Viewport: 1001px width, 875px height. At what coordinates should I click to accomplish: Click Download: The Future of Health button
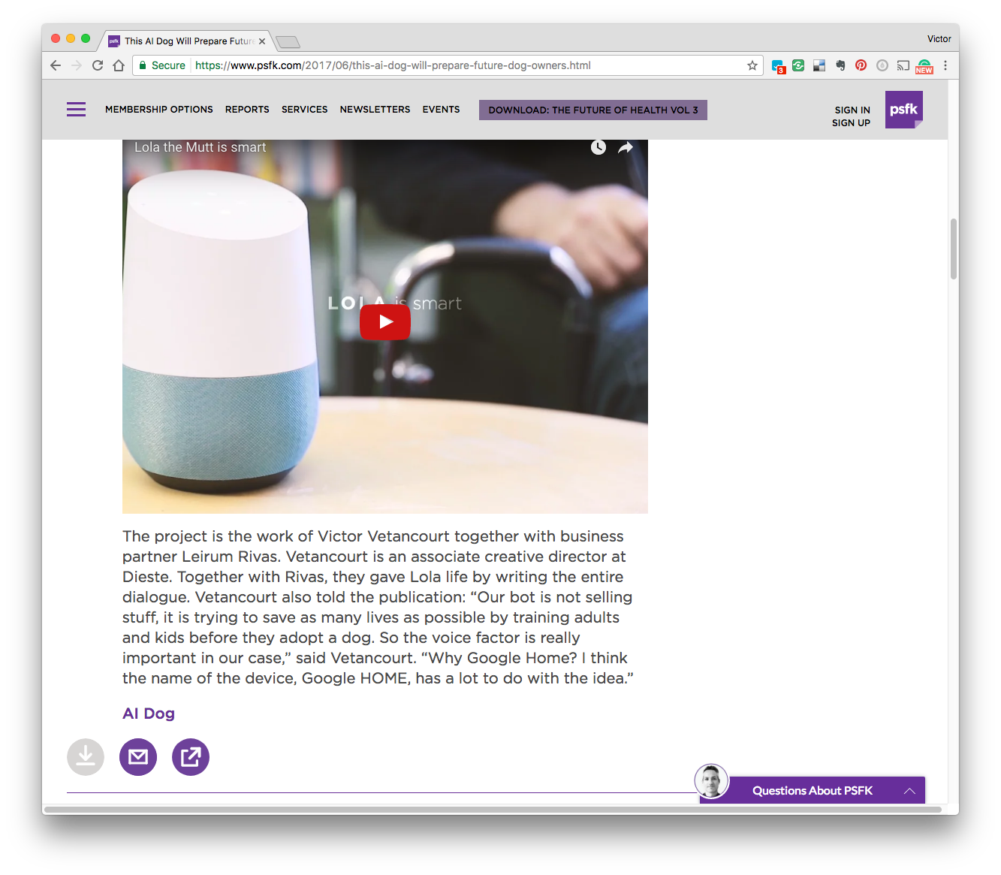593,110
